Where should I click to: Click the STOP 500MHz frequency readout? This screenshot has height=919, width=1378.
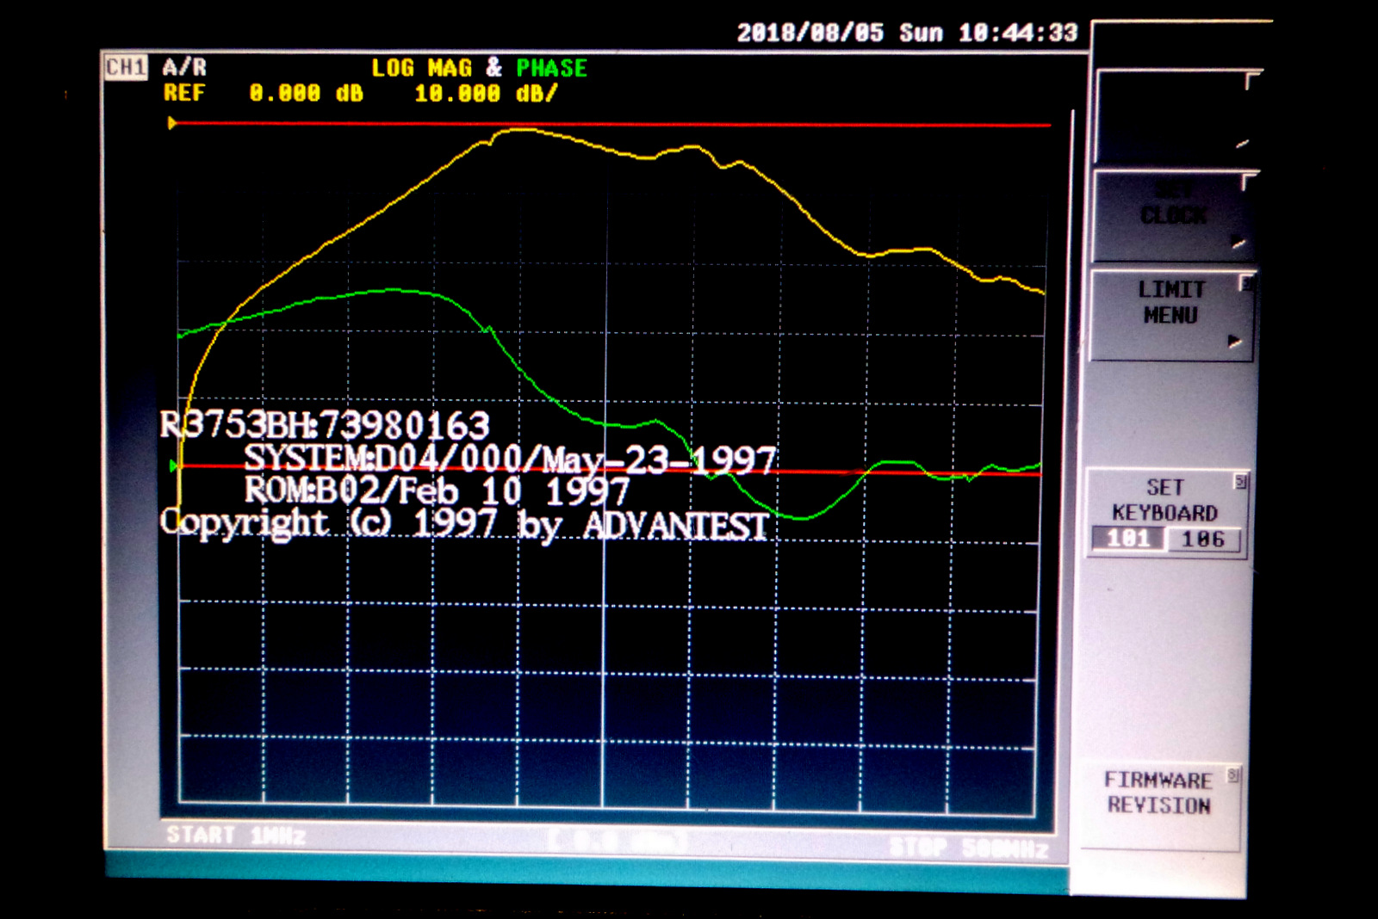click(x=969, y=848)
